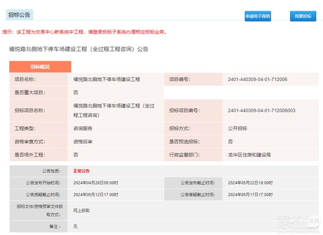The image size is (323, 235).
Task: Click the query deadline 2024年05月12日17:00时
Action: click(x=96, y=195)
